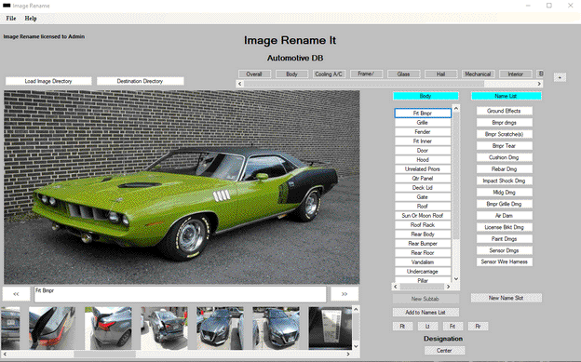Click right arrow of category tabs scrollbar
Viewport: 581px width, 362px height.
tap(539, 84)
